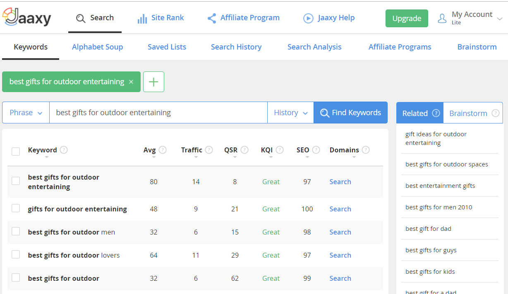Sort using the arrow under the KQI header

[x=271, y=157]
